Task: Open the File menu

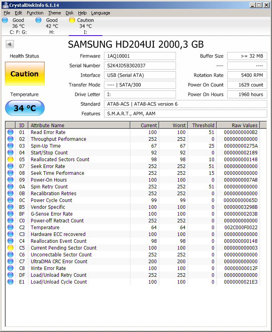Action: pos(7,13)
